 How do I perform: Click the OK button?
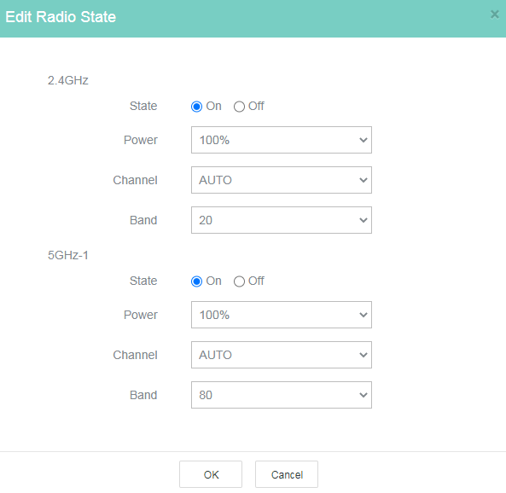click(x=211, y=474)
